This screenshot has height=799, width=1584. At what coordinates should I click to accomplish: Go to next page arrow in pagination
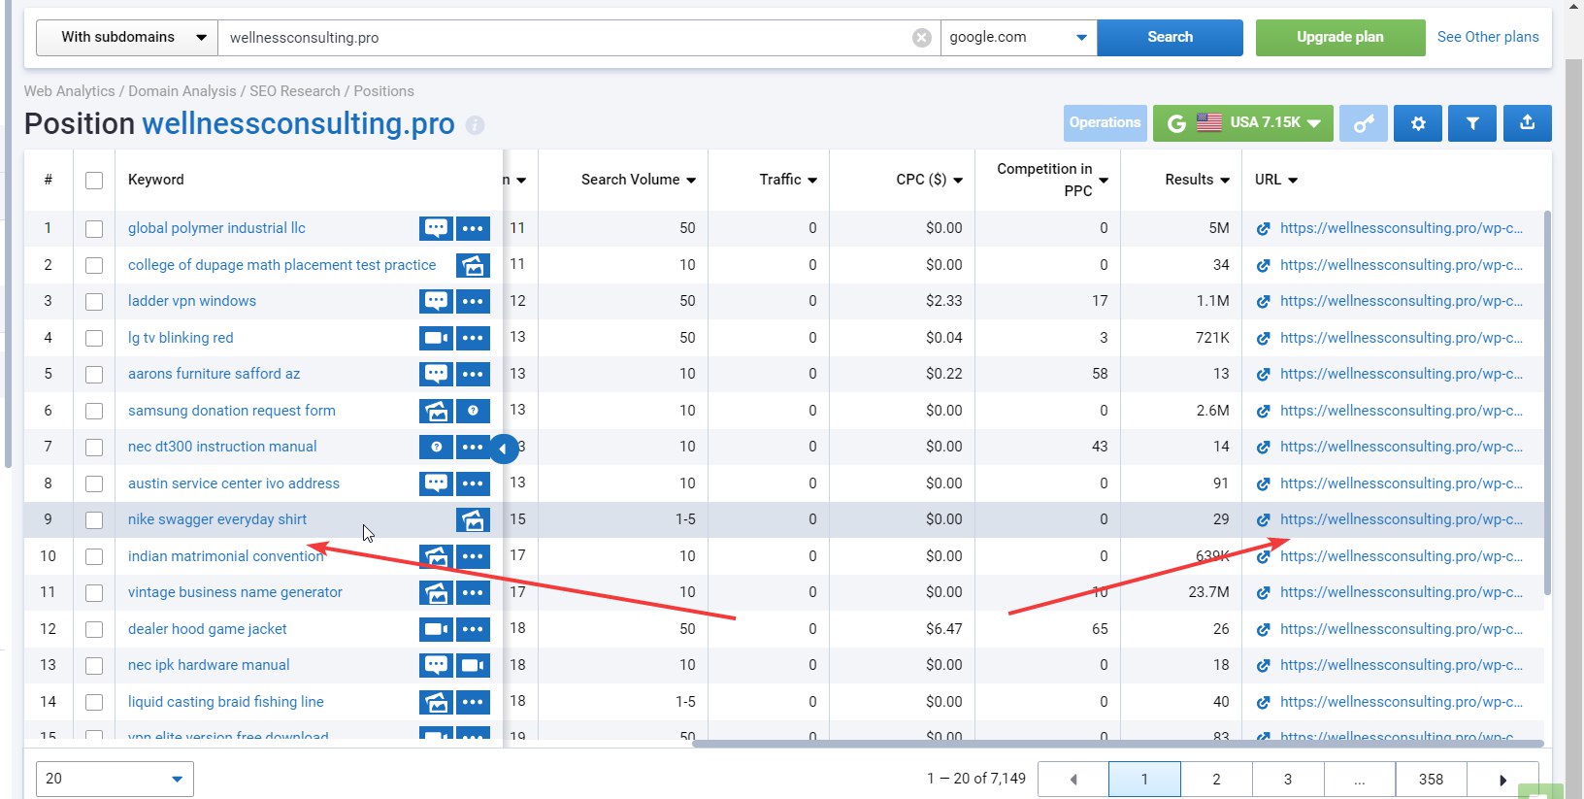(x=1502, y=779)
